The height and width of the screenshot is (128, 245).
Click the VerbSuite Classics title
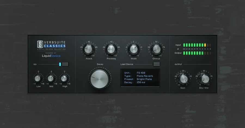point(55,44)
